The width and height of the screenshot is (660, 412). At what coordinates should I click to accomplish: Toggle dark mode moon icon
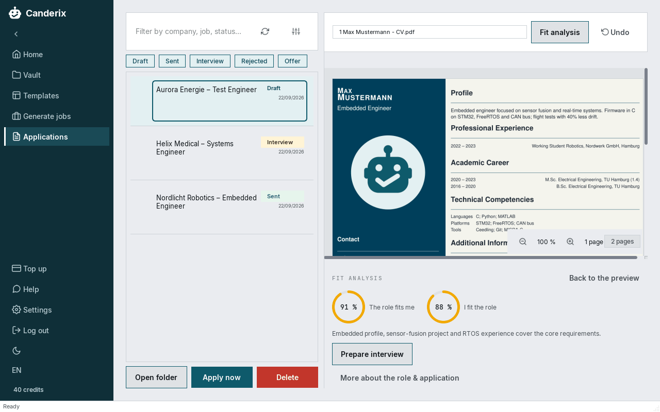coord(16,351)
